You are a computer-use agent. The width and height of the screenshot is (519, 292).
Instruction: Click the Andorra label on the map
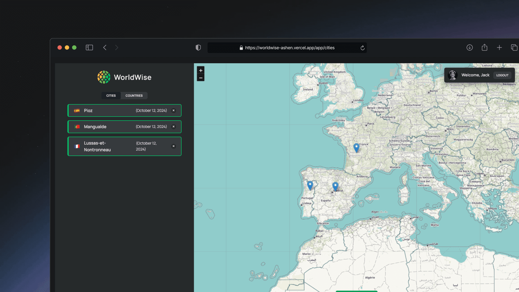click(362, 177)
